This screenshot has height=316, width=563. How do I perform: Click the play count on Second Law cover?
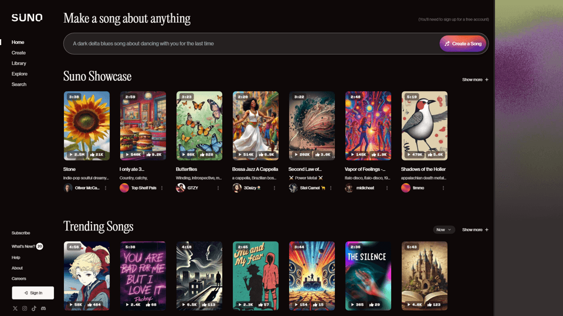coord(303,154)
